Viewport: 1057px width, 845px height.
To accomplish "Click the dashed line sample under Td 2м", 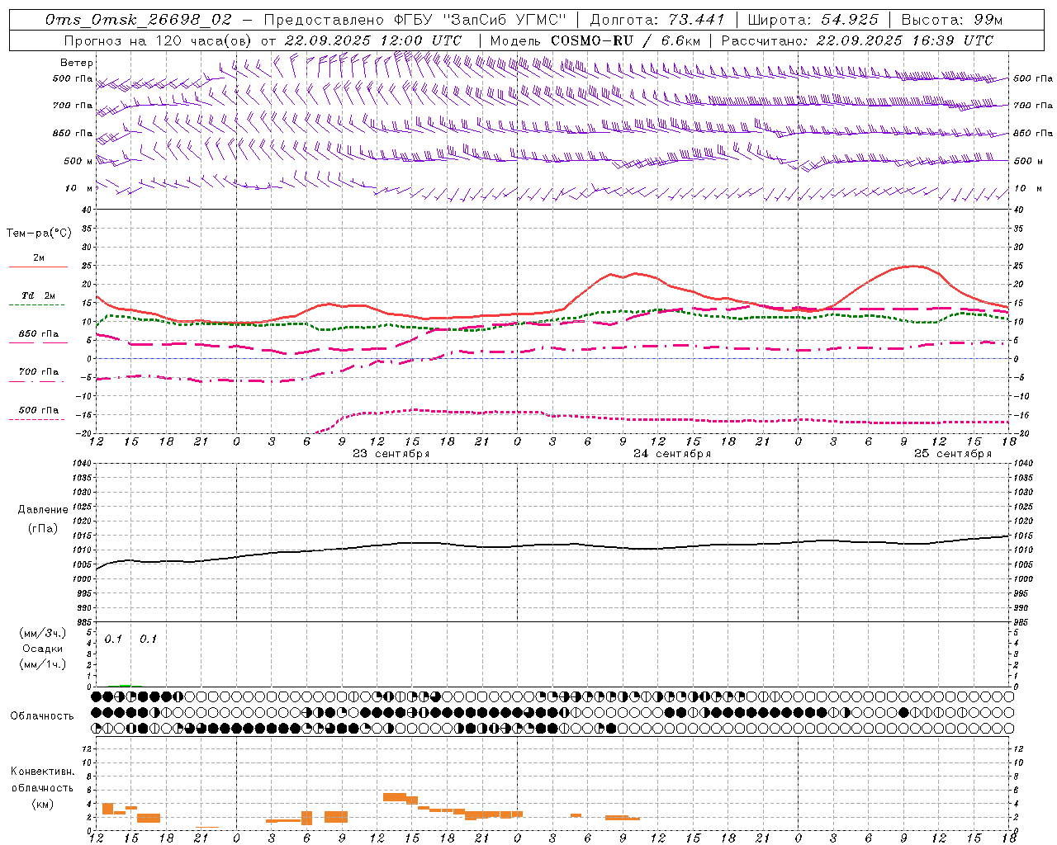I will [36, 305].
